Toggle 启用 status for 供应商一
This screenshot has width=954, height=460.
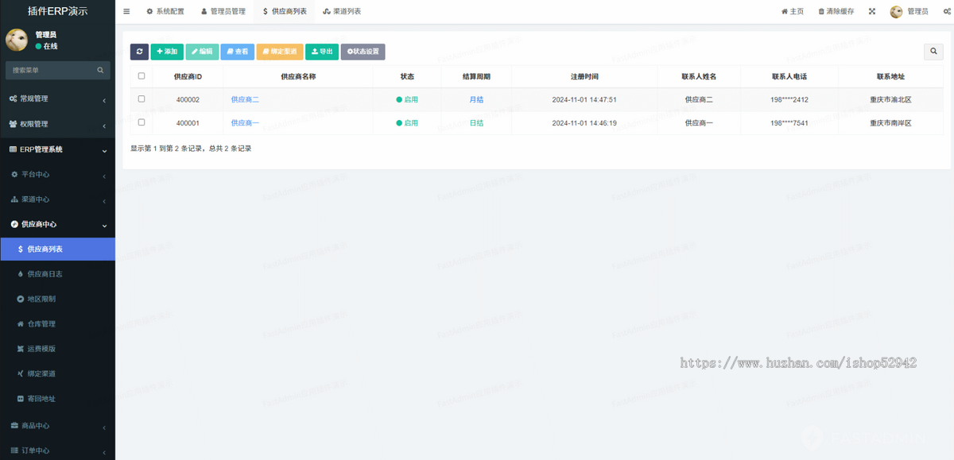[407, 123]
